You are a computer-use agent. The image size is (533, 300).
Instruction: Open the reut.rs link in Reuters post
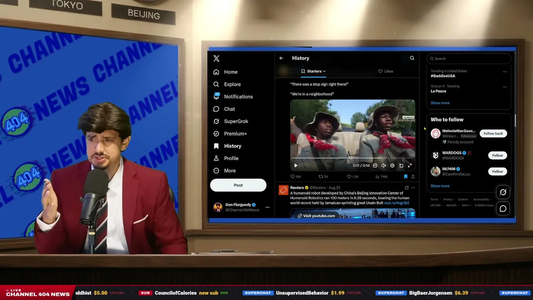coord(396,203)
